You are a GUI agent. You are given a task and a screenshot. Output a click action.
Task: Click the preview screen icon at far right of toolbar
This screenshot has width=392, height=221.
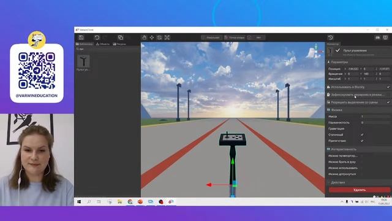click(x=385, y=37)
